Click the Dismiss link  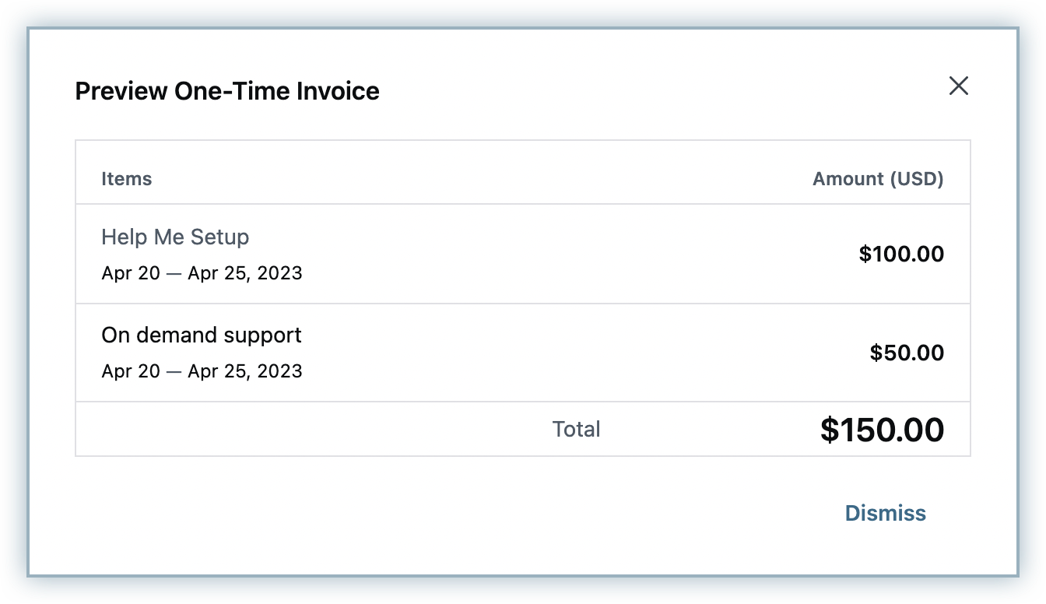[885, 513]
